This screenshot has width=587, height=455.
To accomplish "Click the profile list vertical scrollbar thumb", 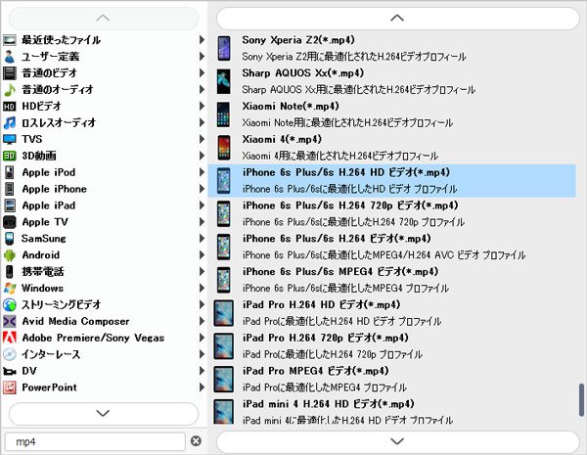I will click(x=581, y=399).
